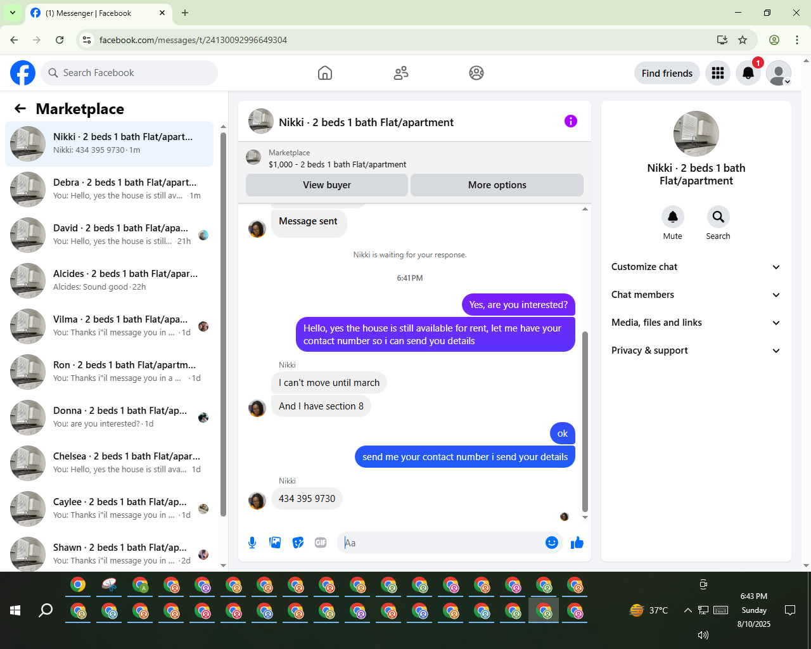Open the Facebook menu grid icon

(x=718, y=73)
